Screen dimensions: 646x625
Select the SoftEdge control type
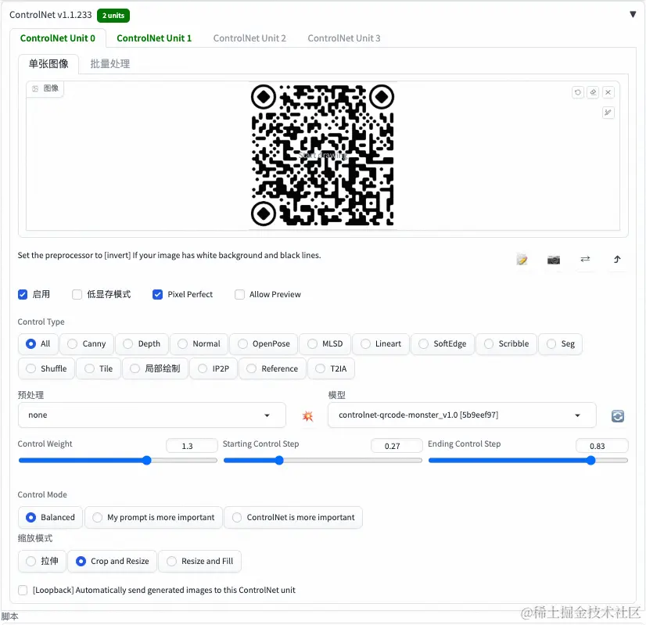[443, 343]
